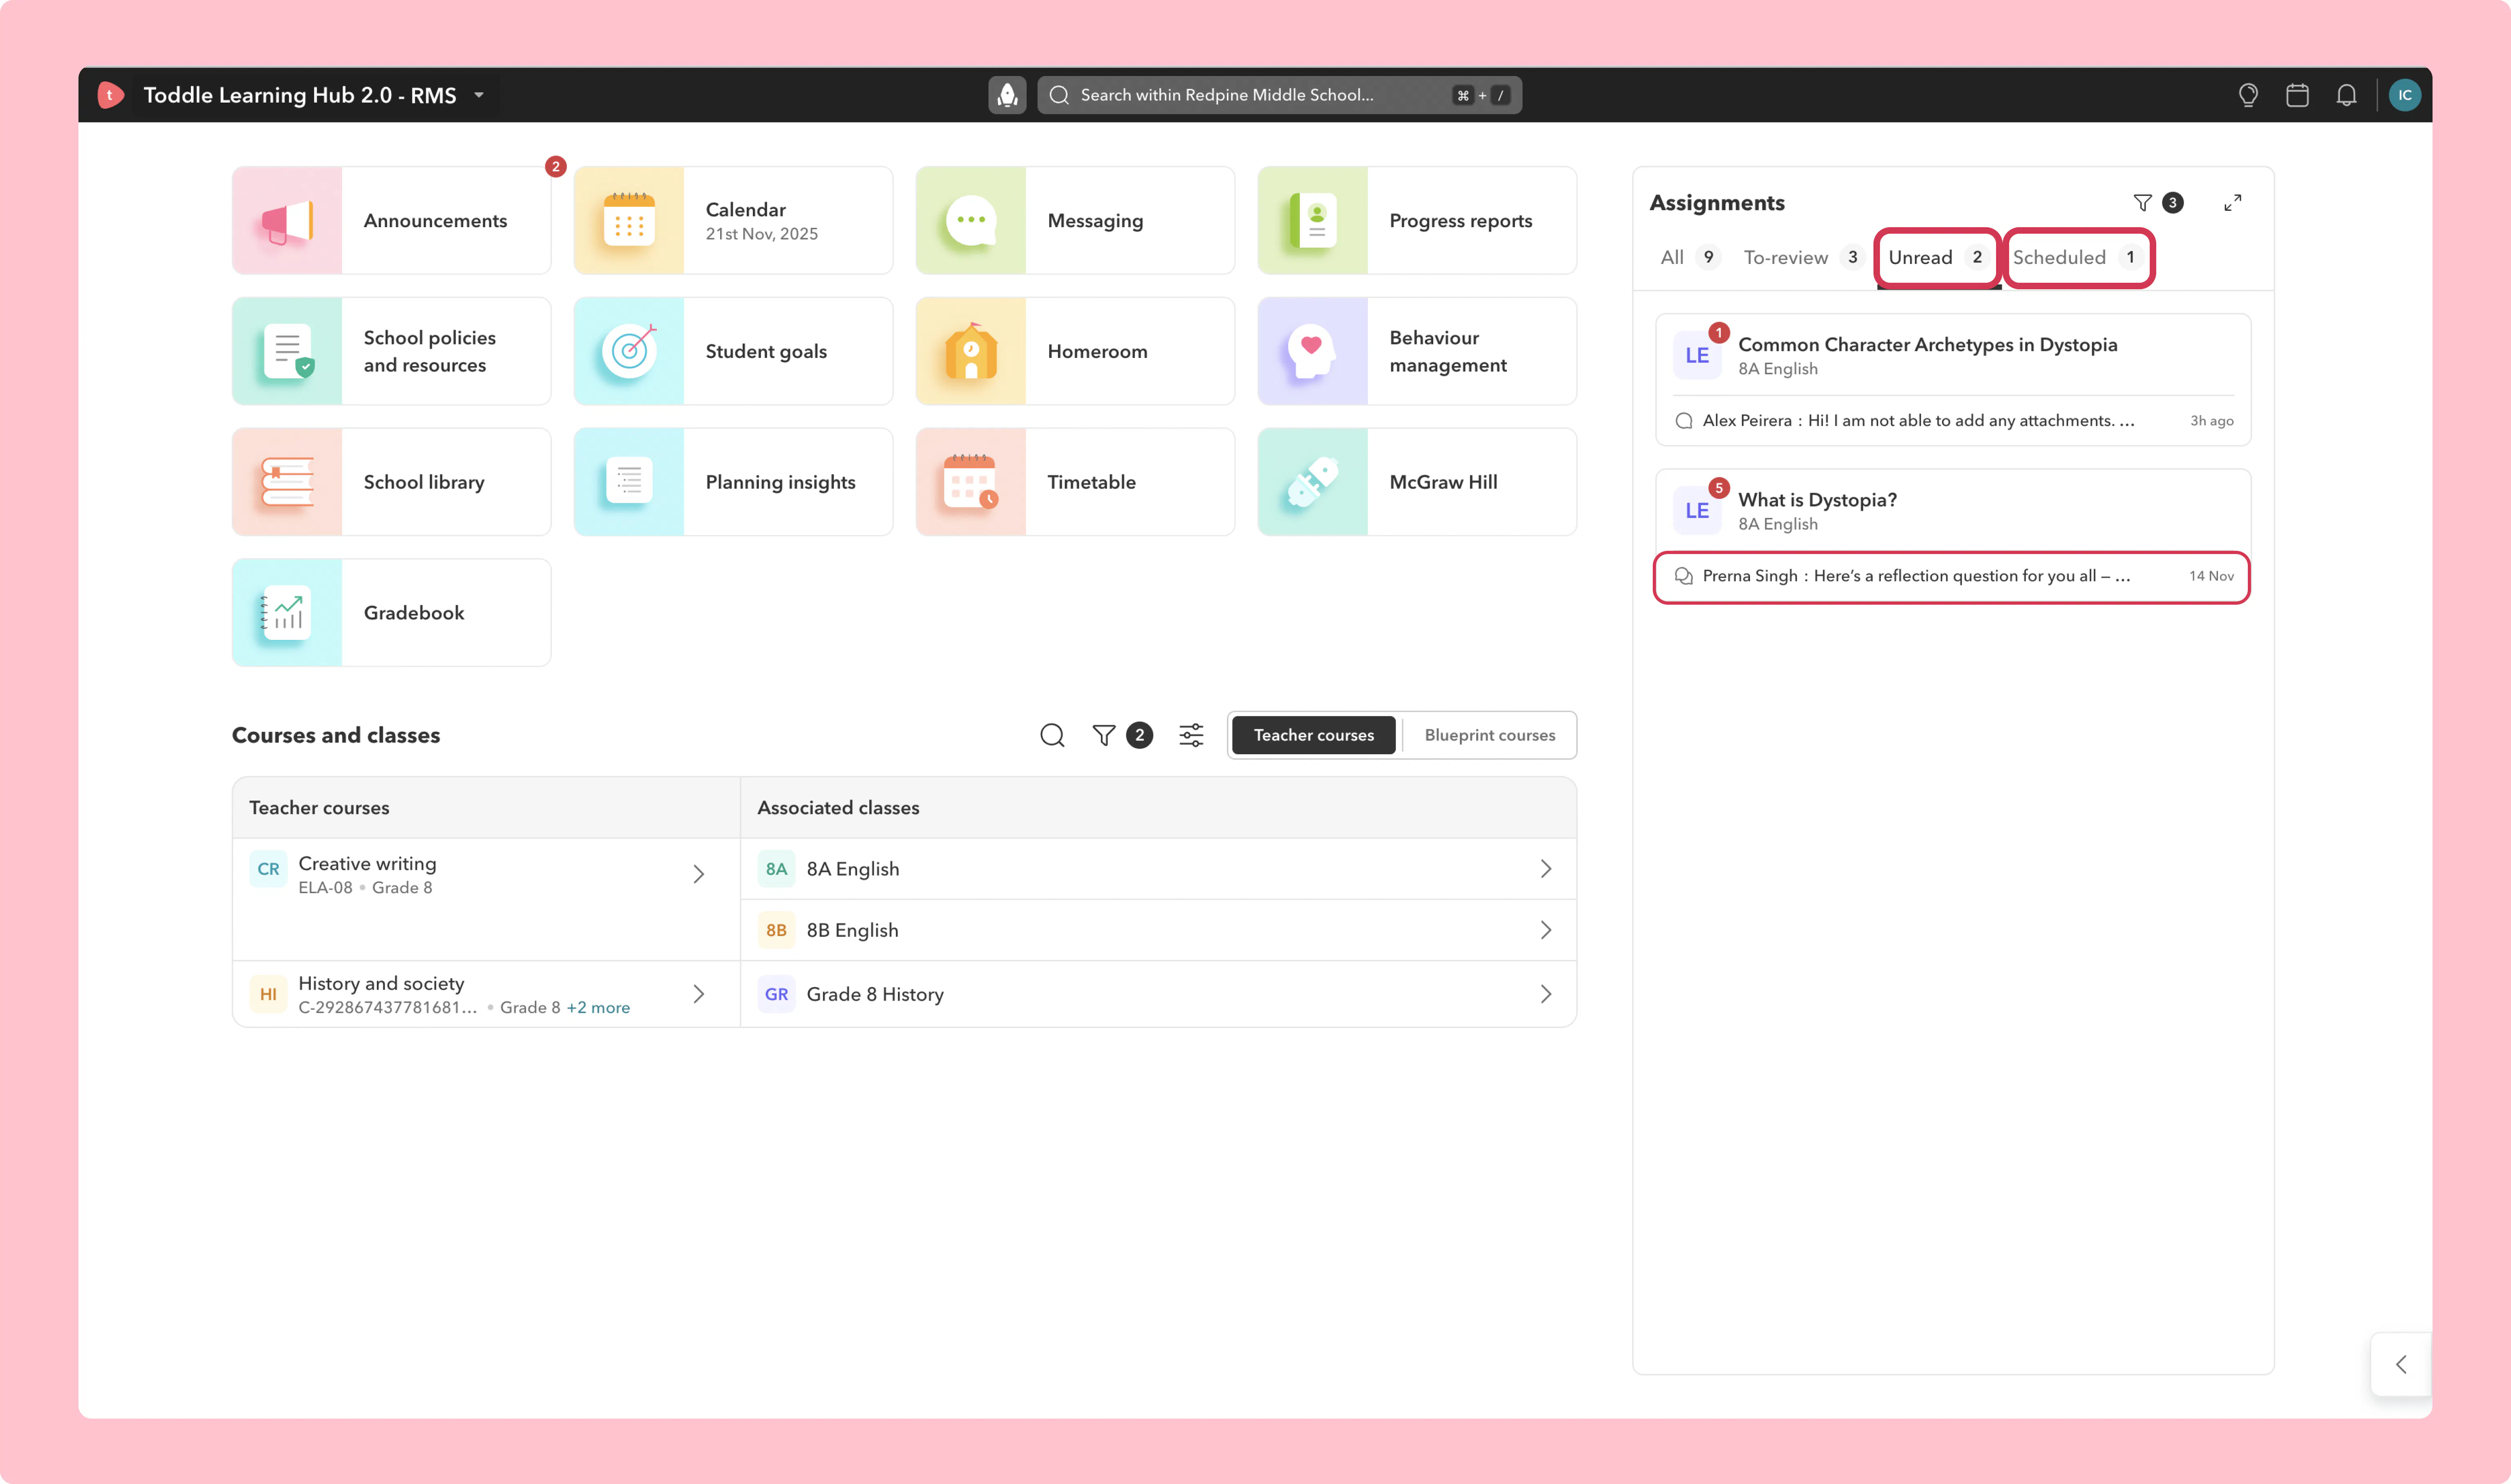Click the McGraw Hill plug icon
This screenshot has width=2511, height=1484.
pyautogui.click(x=1313, y=482)
